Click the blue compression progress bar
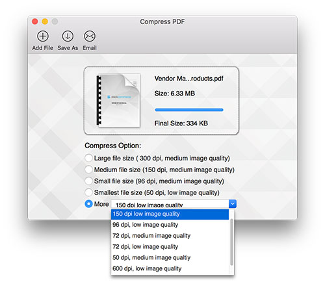Screen dimensions: 325x282 tap(189, 110)
